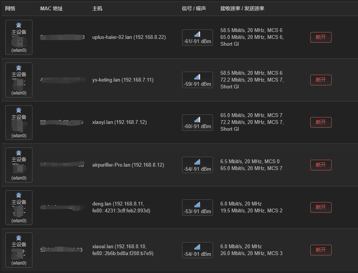Click signal strength icon showing -60/-91 dBm
This screenshot has width=358, height=273.
click(197, 119)
